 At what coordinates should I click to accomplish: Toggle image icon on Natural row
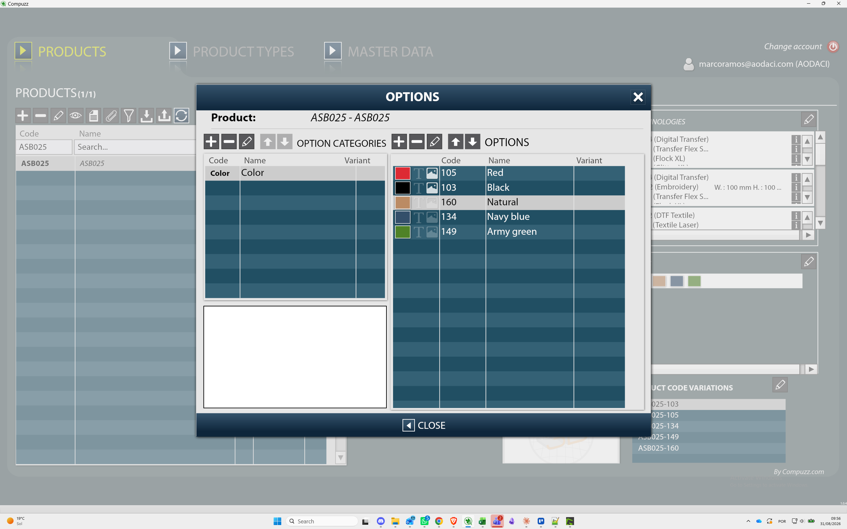[432, 203]
